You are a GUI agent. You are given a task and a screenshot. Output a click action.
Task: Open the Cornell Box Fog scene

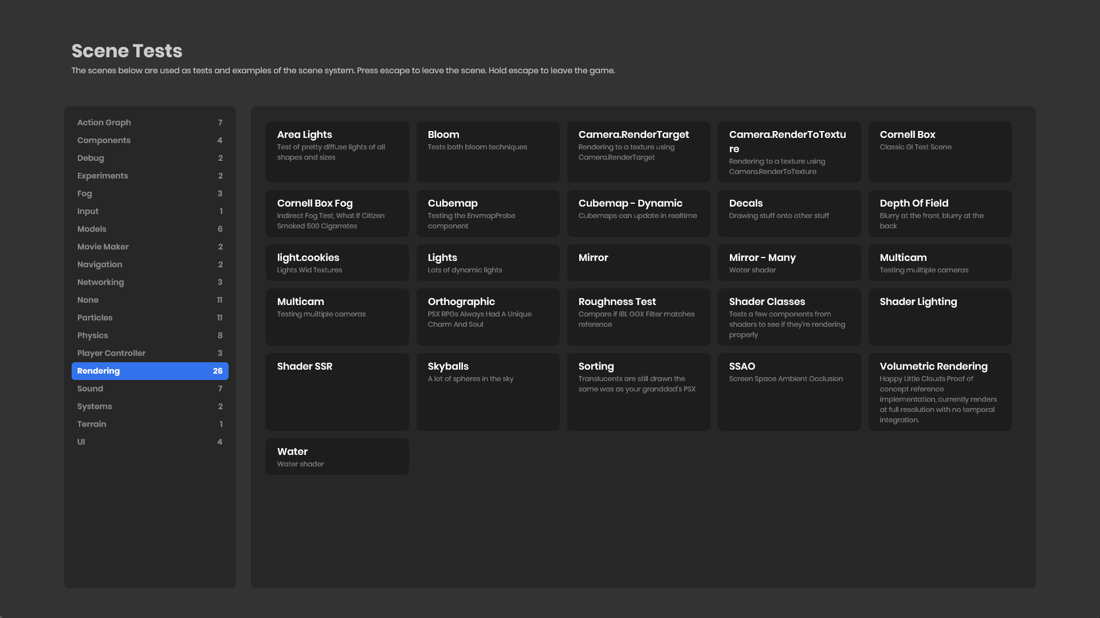(337, 213)
